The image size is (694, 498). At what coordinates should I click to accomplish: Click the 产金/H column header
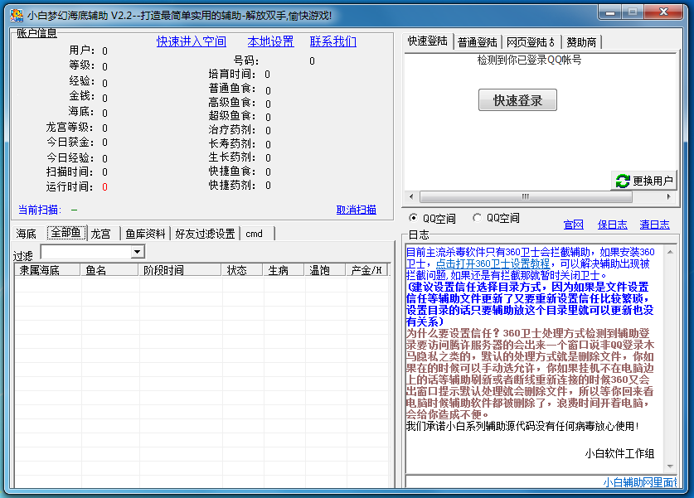366,270
